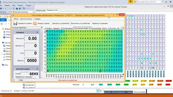Click Записать в устройство button
The width and height of the screenshot is (173, 97).
coord(61,23)
